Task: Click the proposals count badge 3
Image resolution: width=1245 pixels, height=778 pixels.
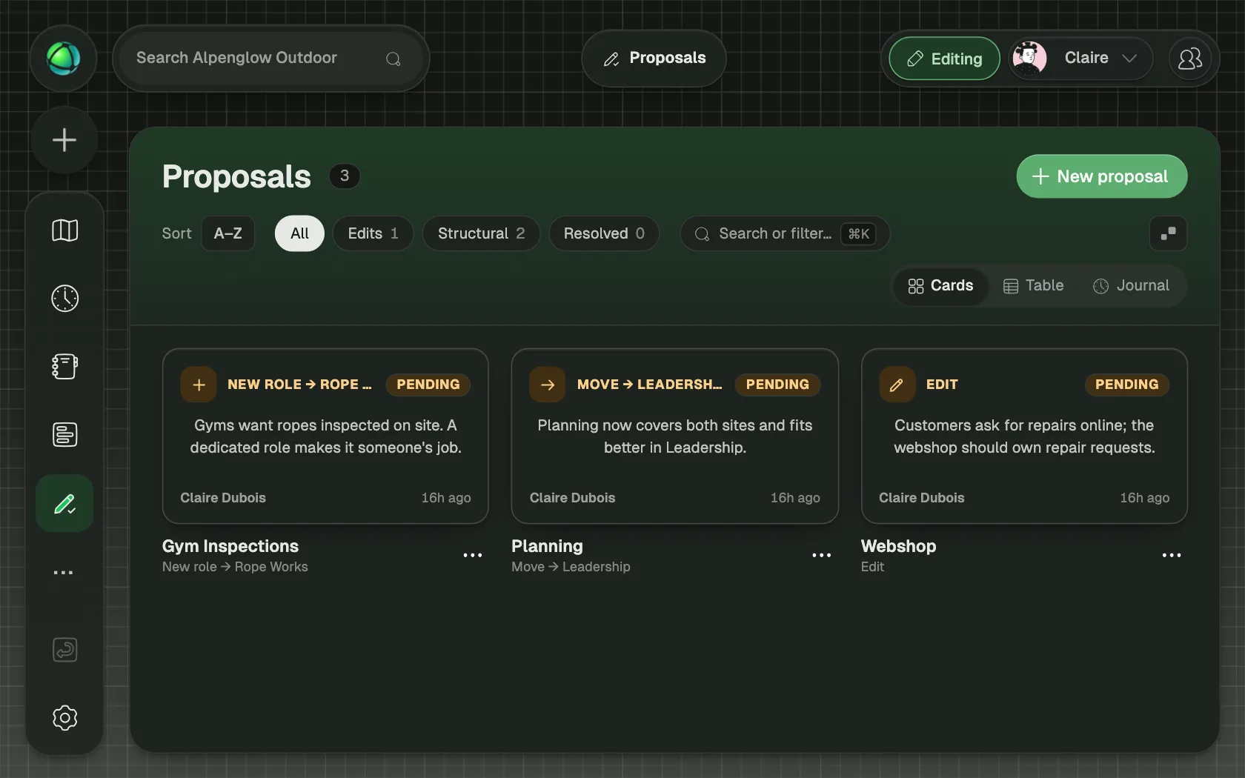Action: tap(344, 176)
